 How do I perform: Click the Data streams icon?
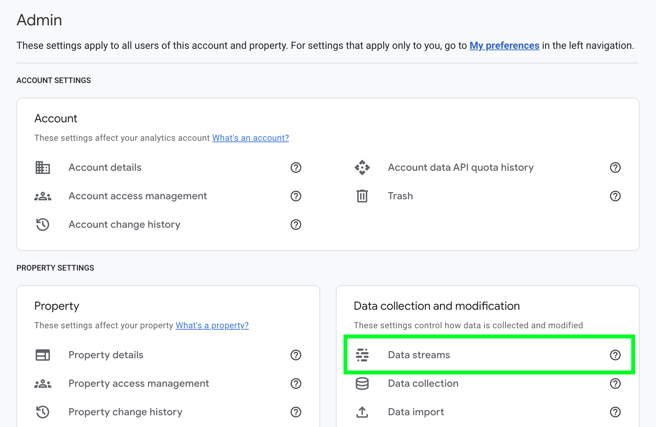point(362,355)
